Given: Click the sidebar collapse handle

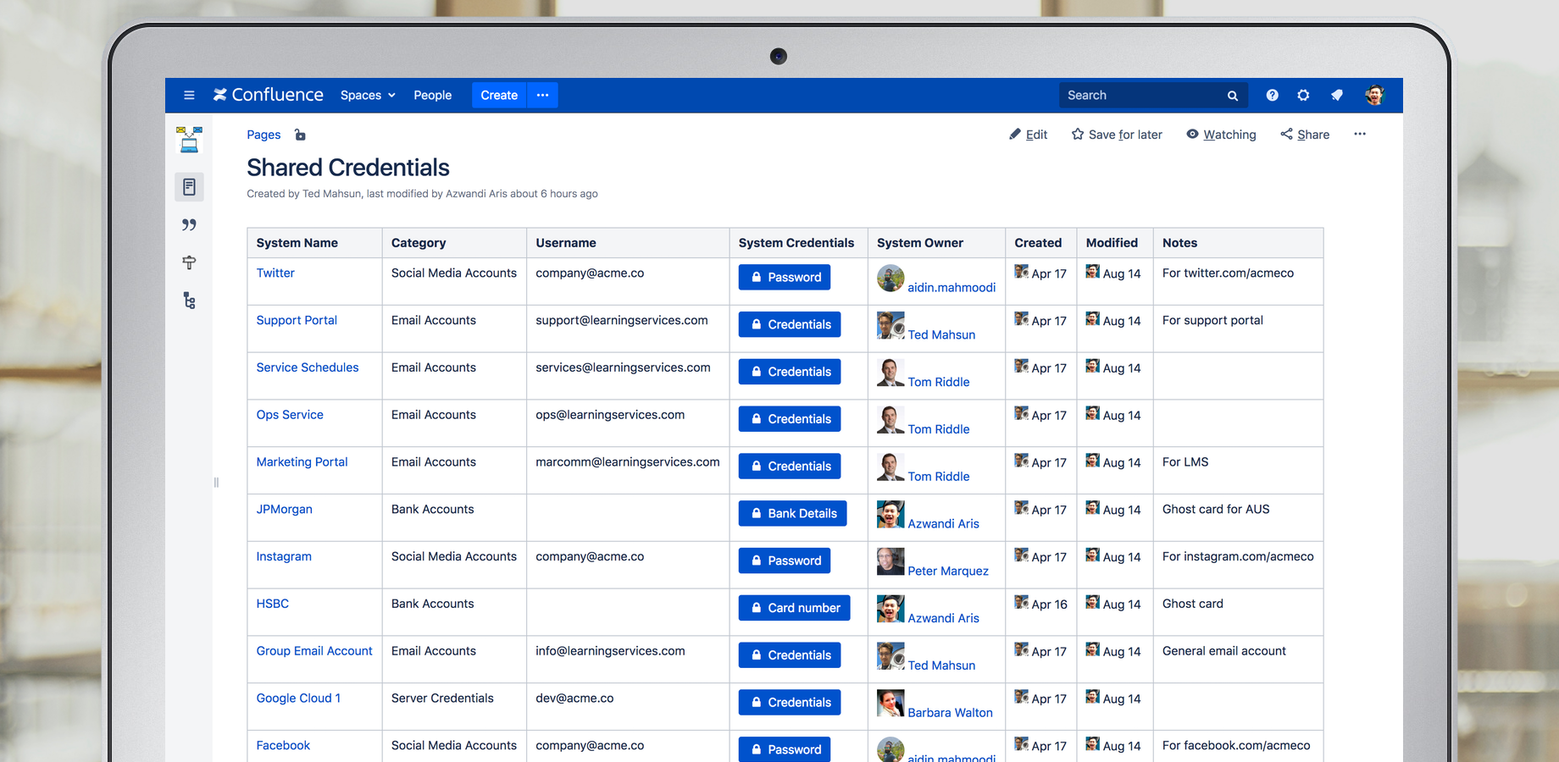Looking at the screenshot, I should (x=216, y=483).
